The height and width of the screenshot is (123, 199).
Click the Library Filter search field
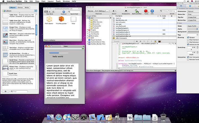coord(19,91)
